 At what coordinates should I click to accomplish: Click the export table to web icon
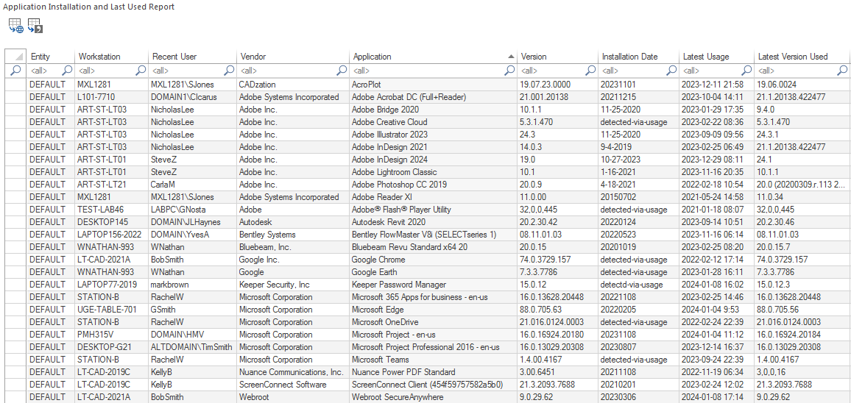click(15, 26)
